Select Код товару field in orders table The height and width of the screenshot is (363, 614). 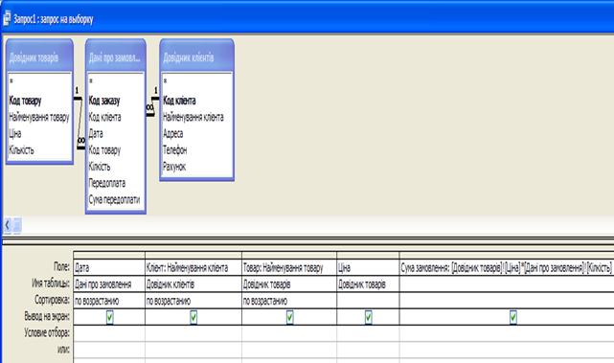point(104,150)
